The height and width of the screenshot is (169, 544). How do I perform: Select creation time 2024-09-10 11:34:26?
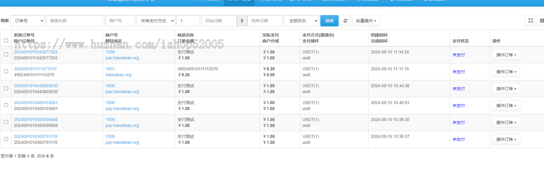390,52
